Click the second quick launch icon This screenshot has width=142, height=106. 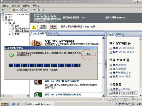pos(17,104)
